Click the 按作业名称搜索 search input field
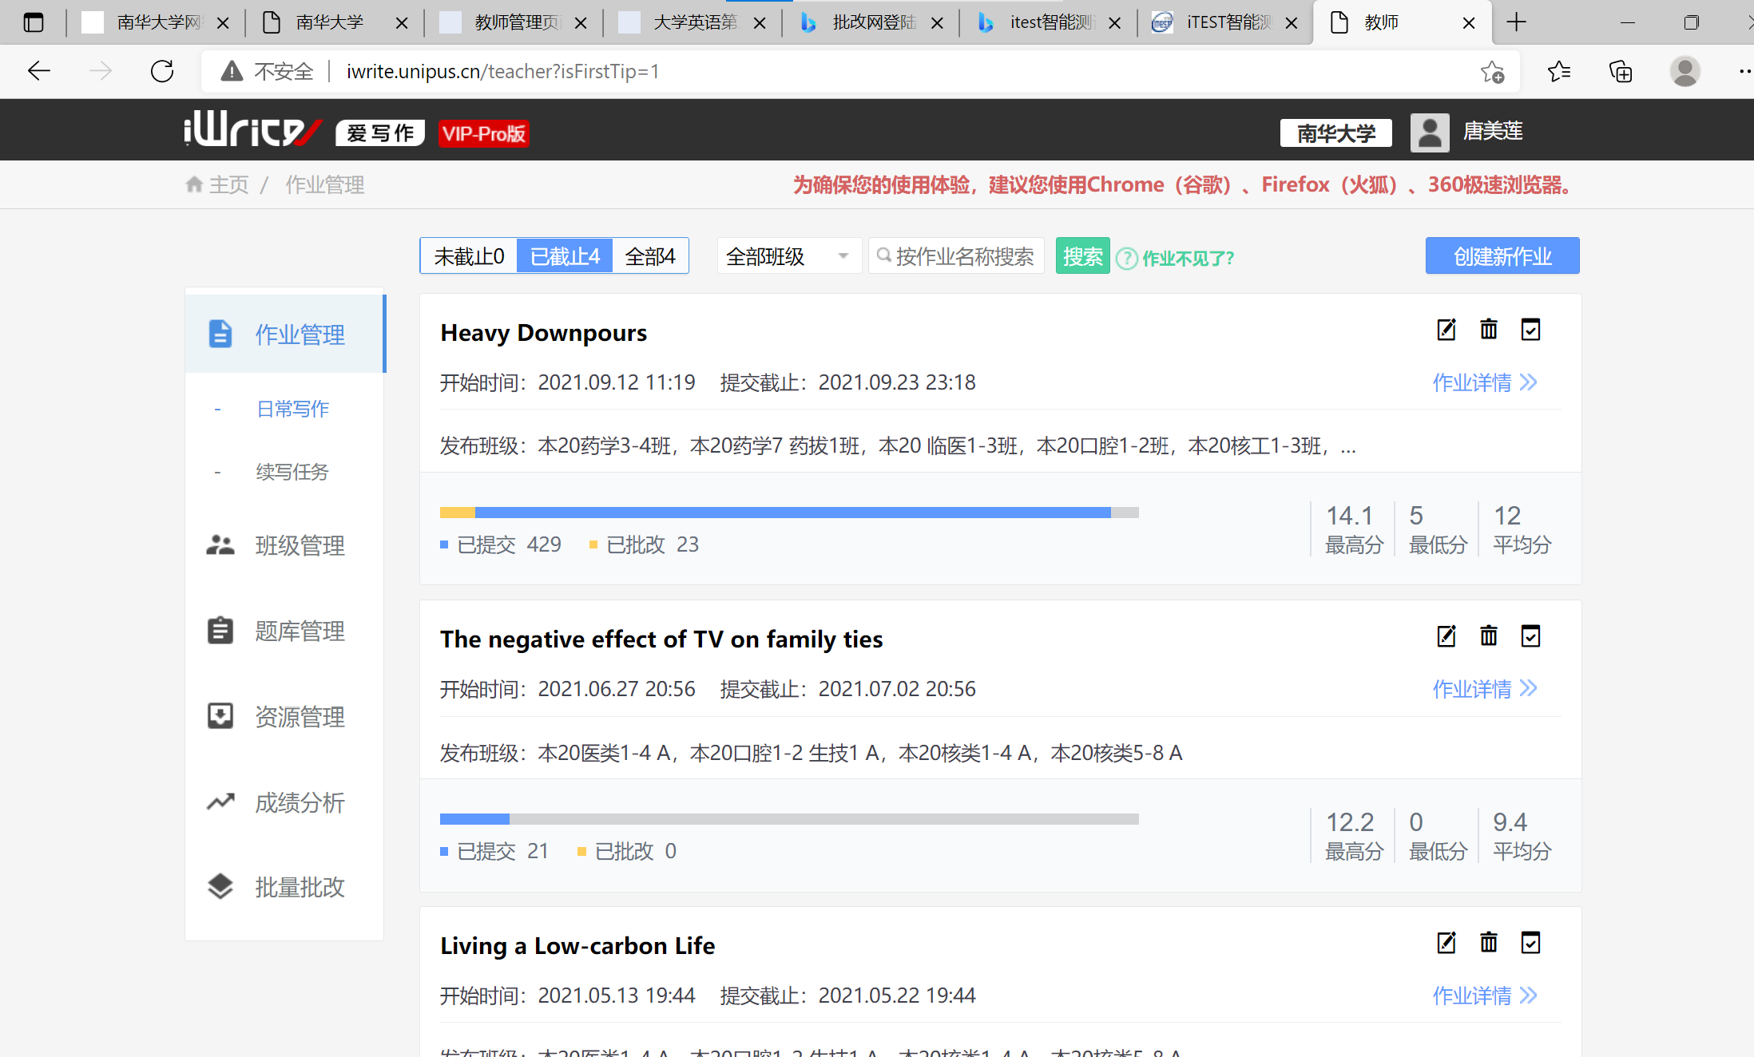Viewport: 1754px width, 1057px height. tap(964, 256)
